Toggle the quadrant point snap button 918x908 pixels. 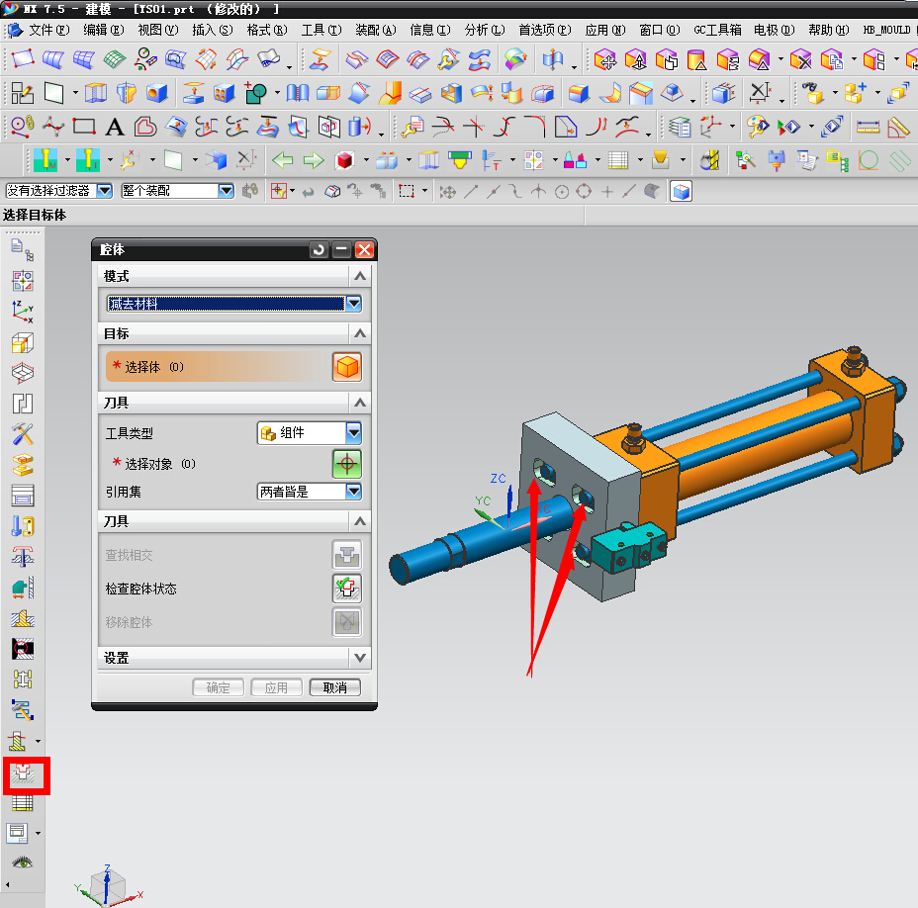pyautogui.click(x=584, y=192)
